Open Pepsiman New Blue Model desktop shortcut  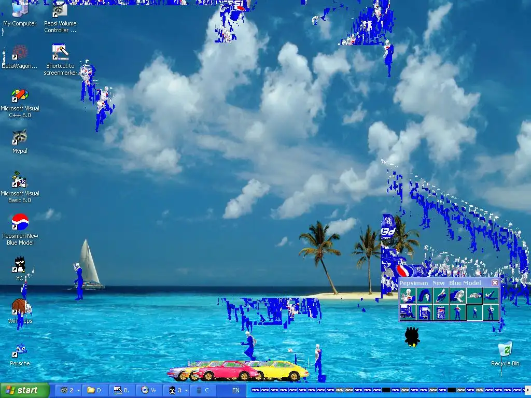tap(20, 230)
